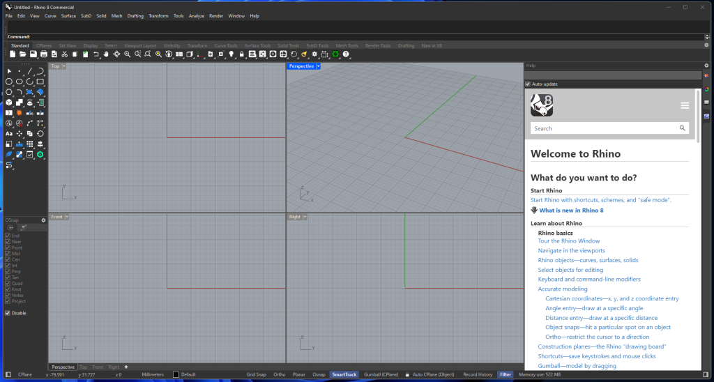
Task: Choose the Polyline tool icon
Action: pyautogui.click(x=29, y=71)
